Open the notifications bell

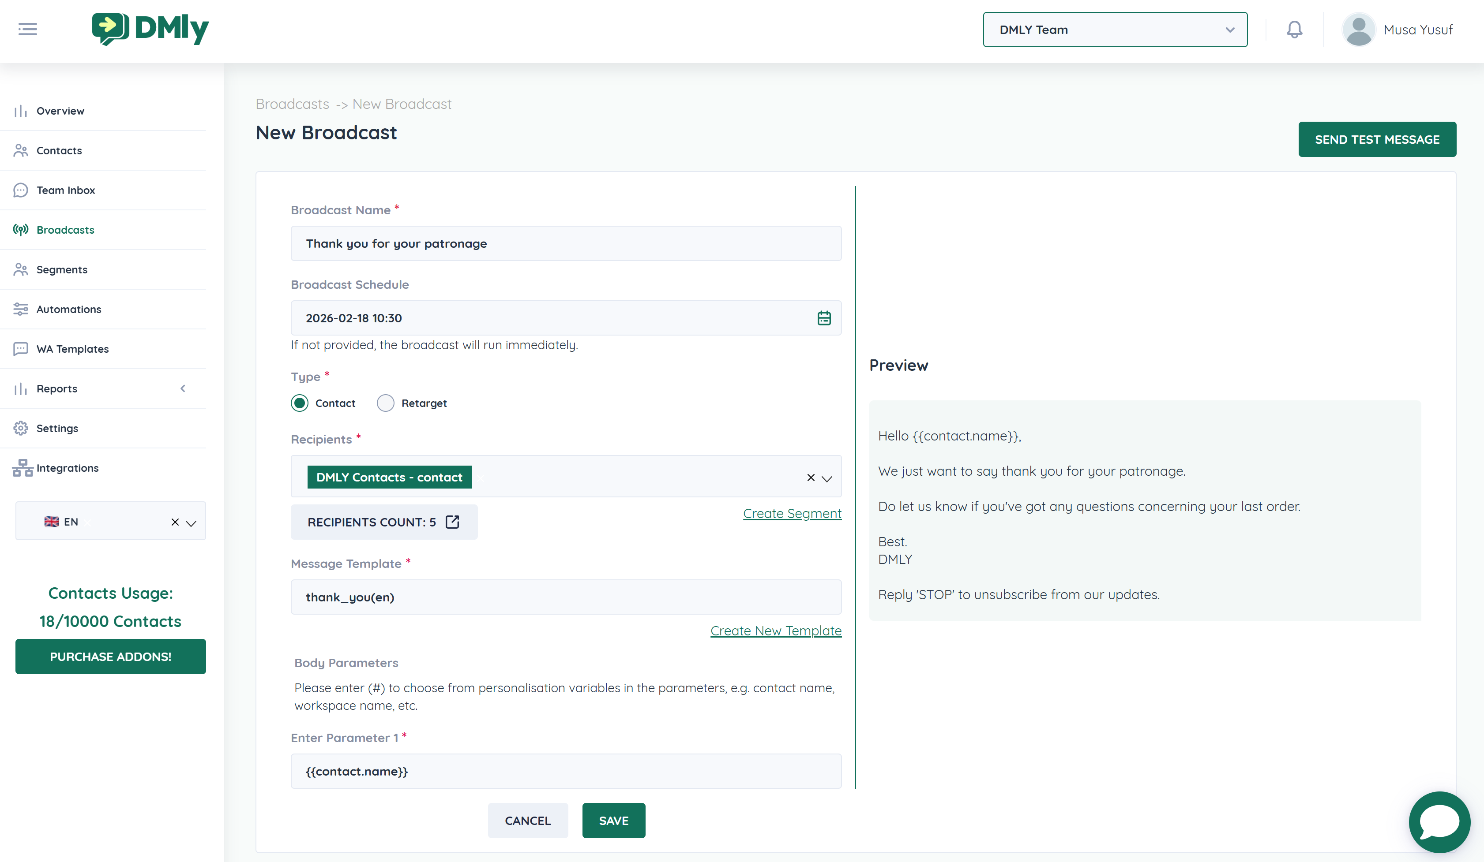click(x=1294, y=30)
